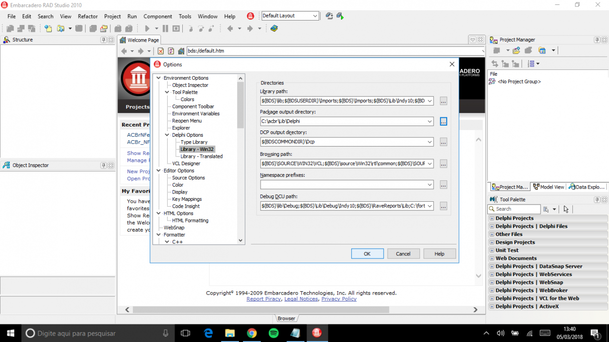Image resolution: width=609 pixels, height=342 pixels.
Task: Click the home icon beside address bar
Action: pos(181,51)
